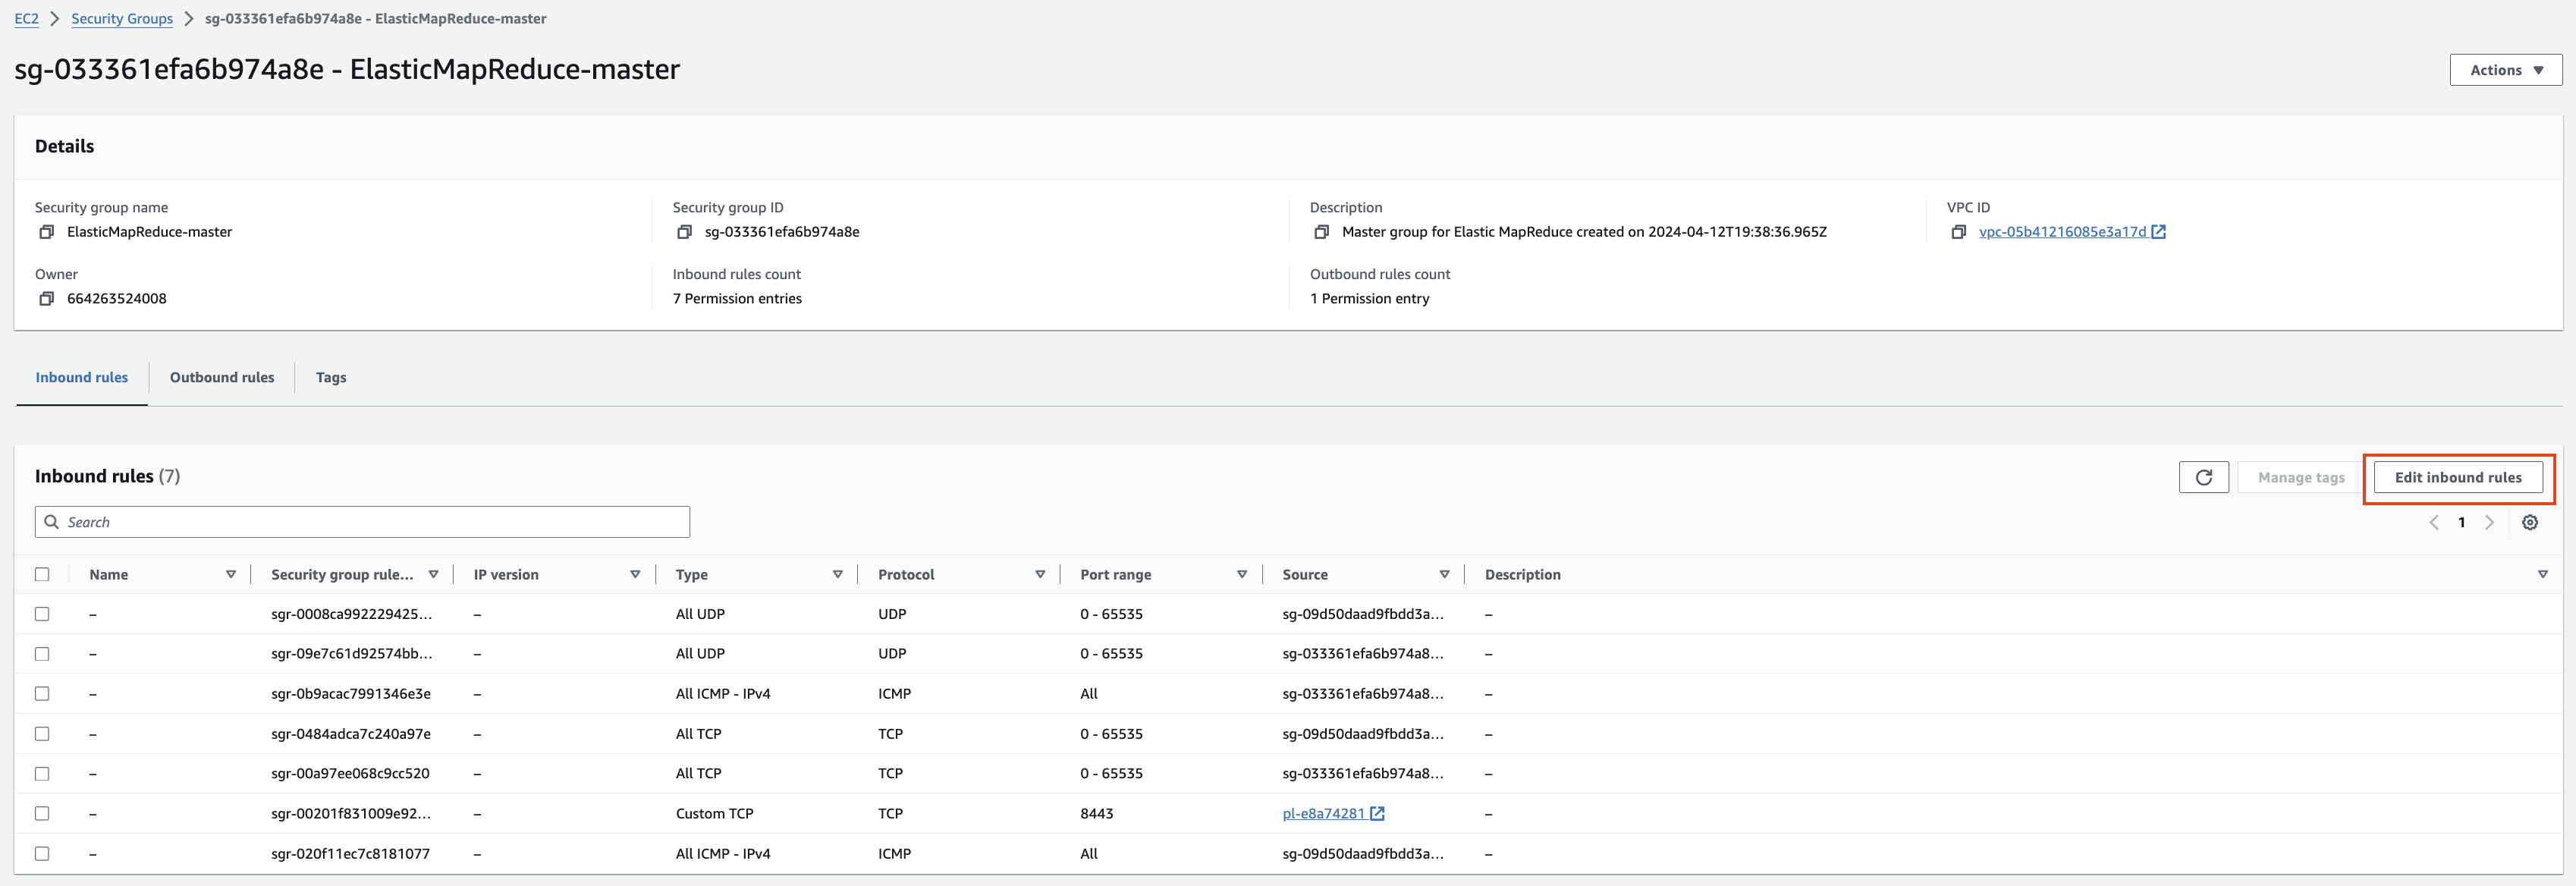Click rule ID sgr-0b9acac7991346e3e

pyautogui.click(x=351, y=694)
